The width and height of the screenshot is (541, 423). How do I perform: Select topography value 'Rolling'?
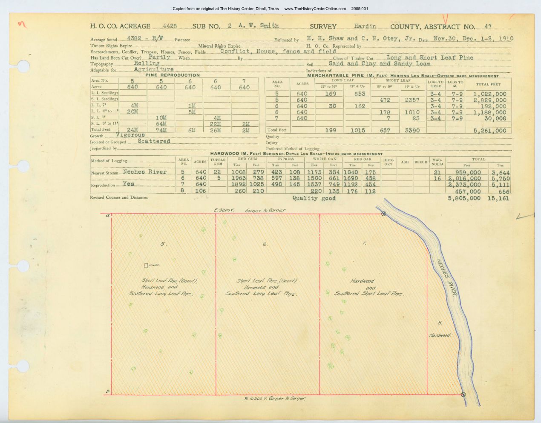pos(147,63)
